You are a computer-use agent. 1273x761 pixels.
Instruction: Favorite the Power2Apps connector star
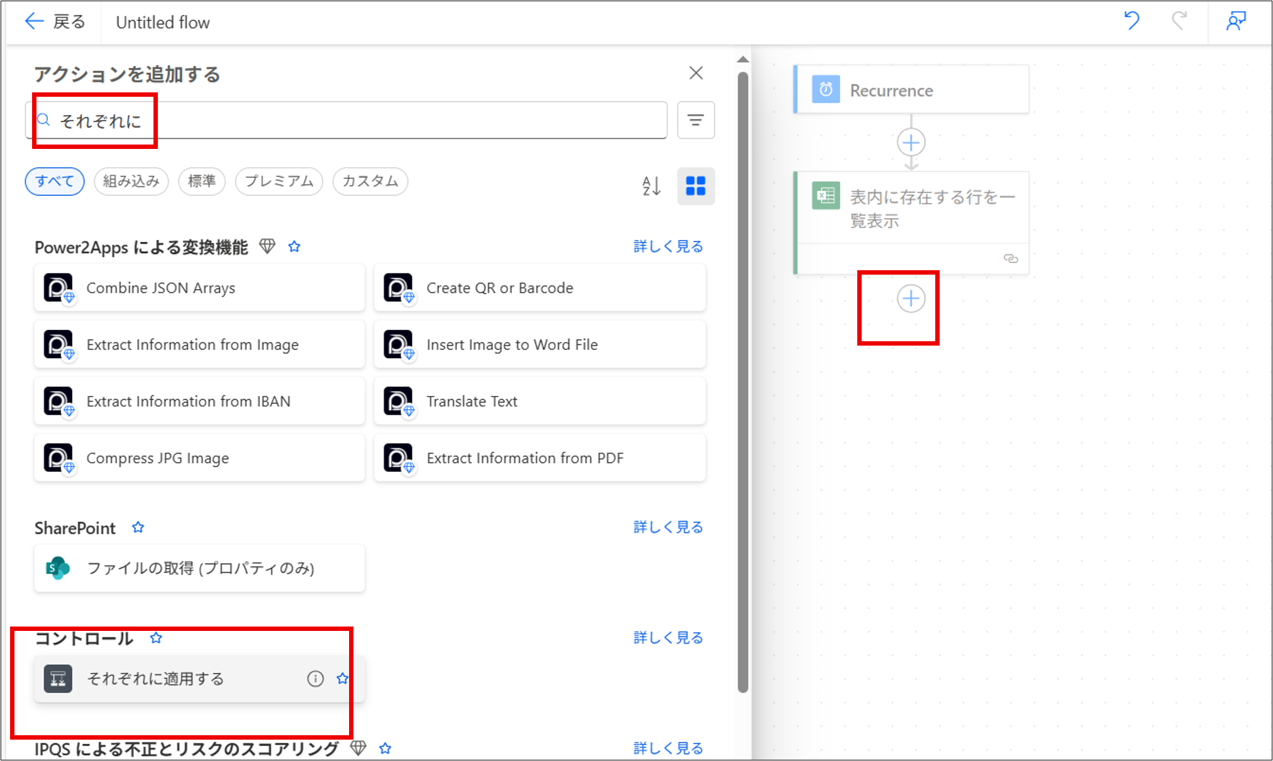point(294,246)
